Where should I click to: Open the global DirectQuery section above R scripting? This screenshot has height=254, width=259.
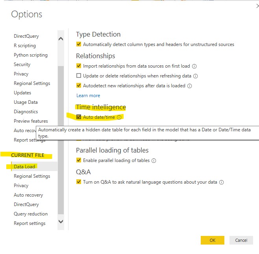pos(26,36)
